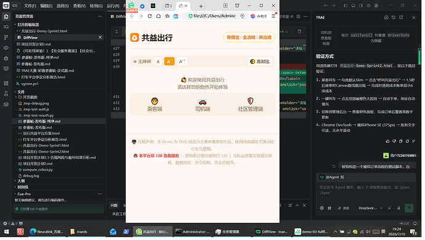Collapse diff sections icon in DiffView toolbar
This screenshot has width=425, height=240.
click(x=116, y=32)
